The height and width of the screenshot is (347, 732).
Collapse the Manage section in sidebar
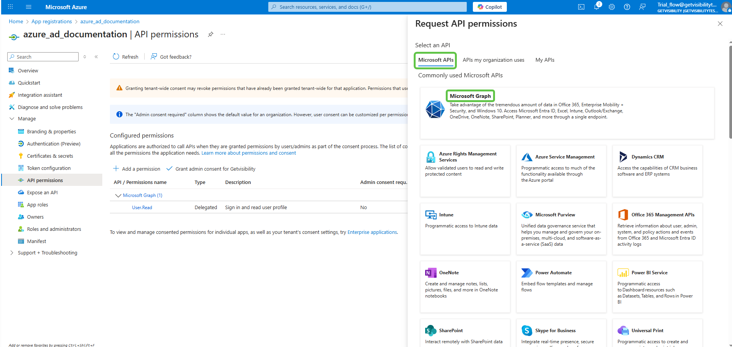click(12, 119)
